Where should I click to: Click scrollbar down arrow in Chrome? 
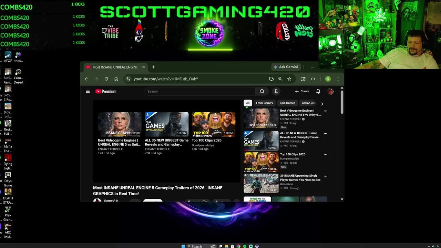click(342, 199)
